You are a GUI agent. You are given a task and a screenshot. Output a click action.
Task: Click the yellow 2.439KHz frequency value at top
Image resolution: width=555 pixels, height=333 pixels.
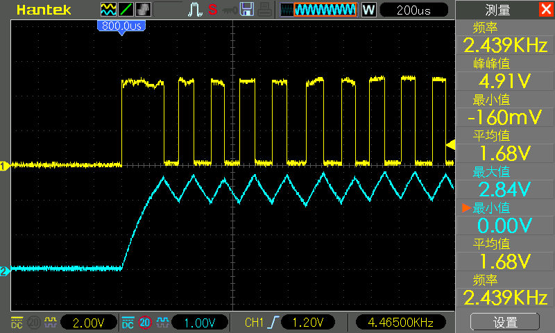tap(505, 45)
